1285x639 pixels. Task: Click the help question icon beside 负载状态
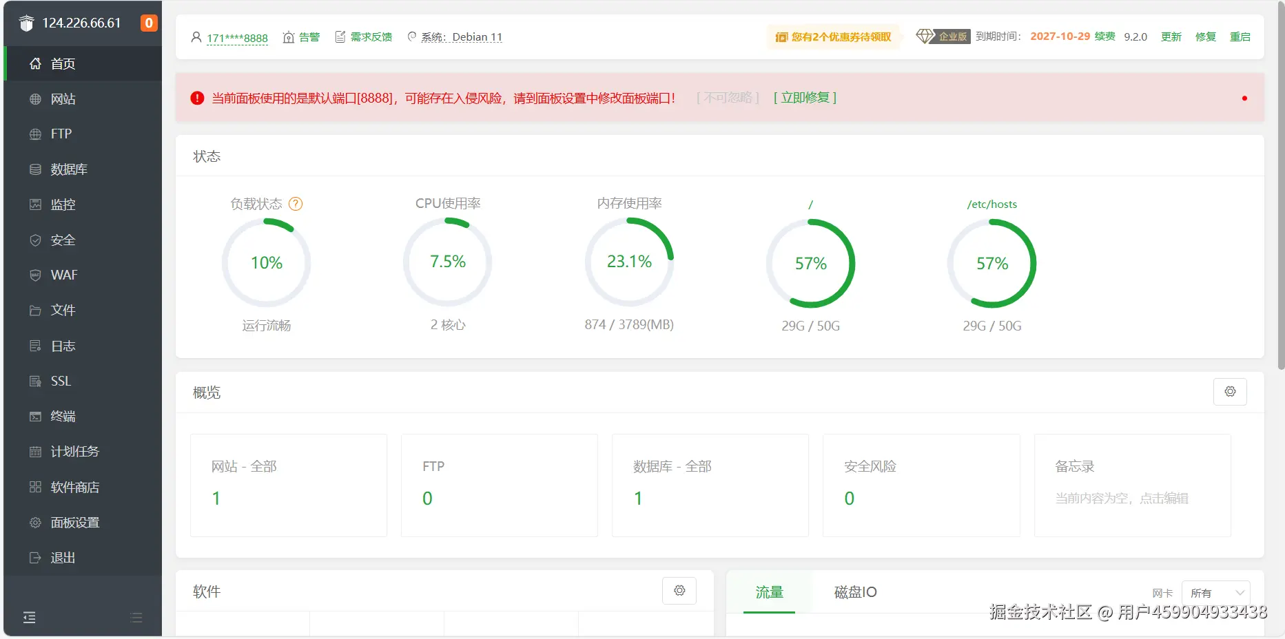pyautogui.click(x=296, y=204)
